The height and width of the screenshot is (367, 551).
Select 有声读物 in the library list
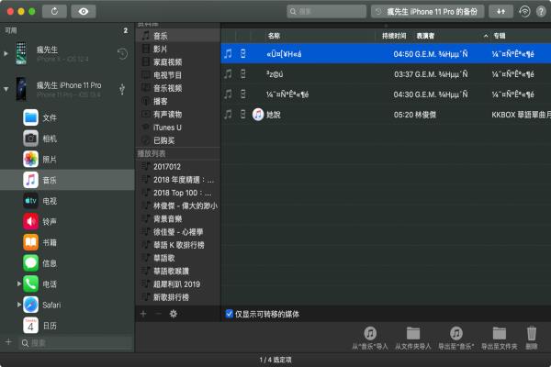pos(178,114)
